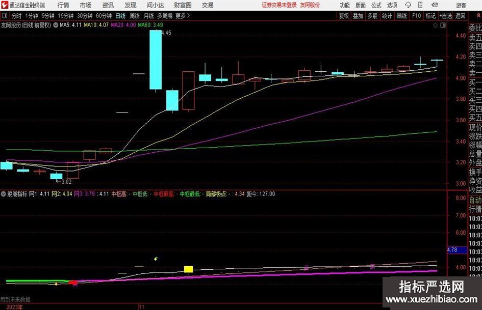Click the 友阿股份 stock name link
The width and height of the screenshot is (482, 310).
pyautogui.click(x=310, y=5)
